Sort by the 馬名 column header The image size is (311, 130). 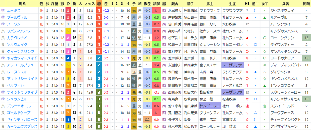[x=22, y=3]
